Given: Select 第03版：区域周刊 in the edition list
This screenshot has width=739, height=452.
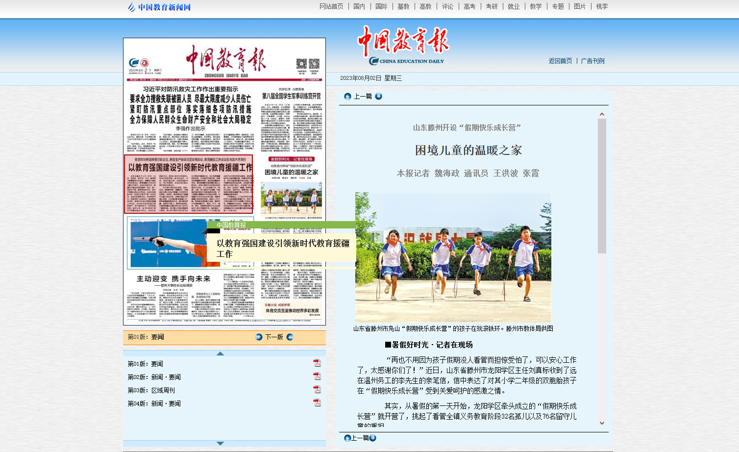Looking at the screenshot, I should [151, 390].
